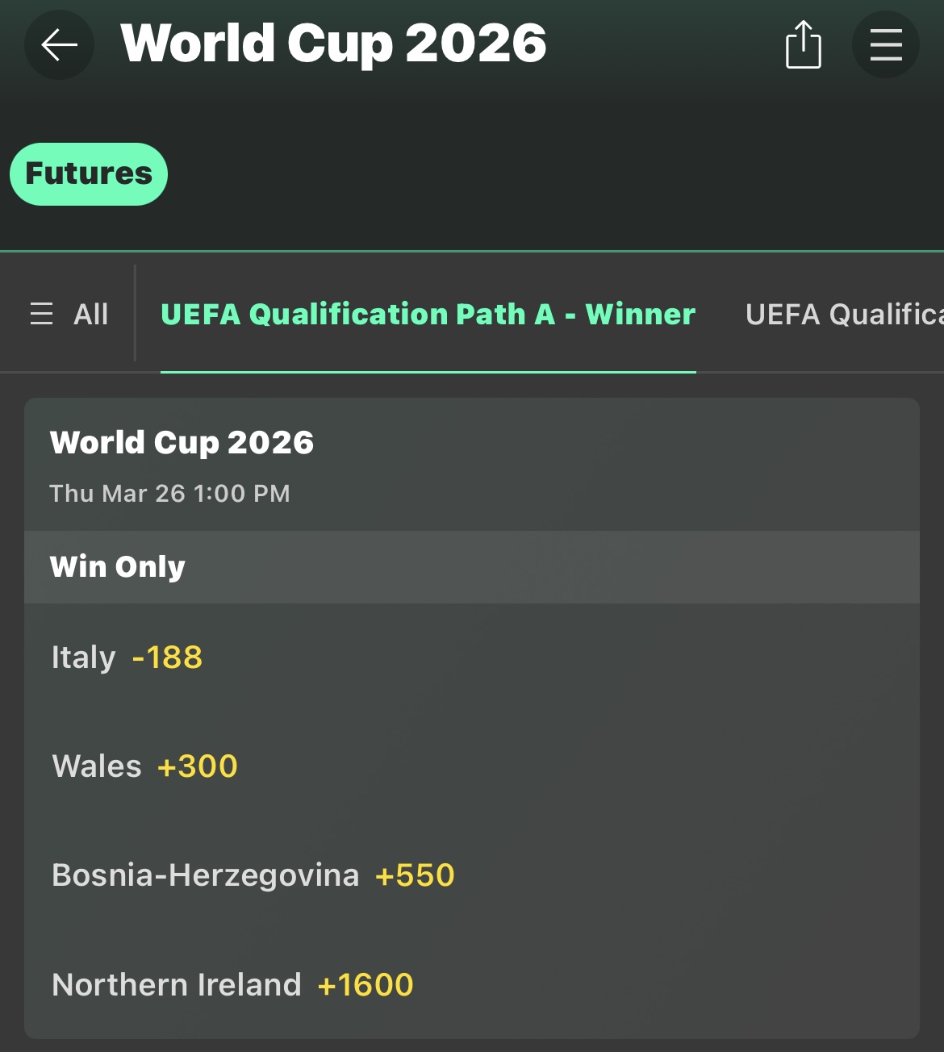The height and width of the screenshot is (1052, 944).
Task: Open the hamburger menu at top right
Action: coord(885,45)
